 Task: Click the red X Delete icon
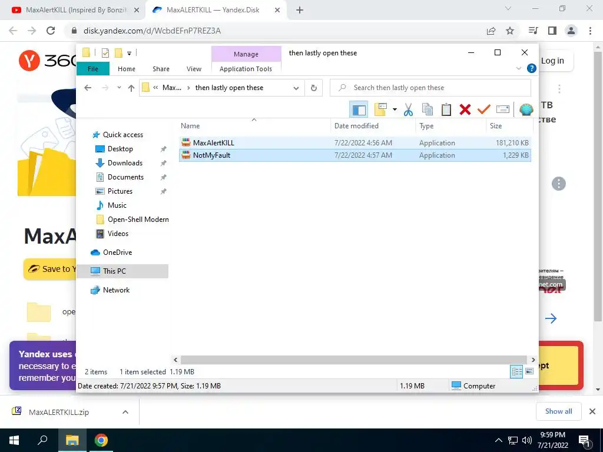[465, 109]
